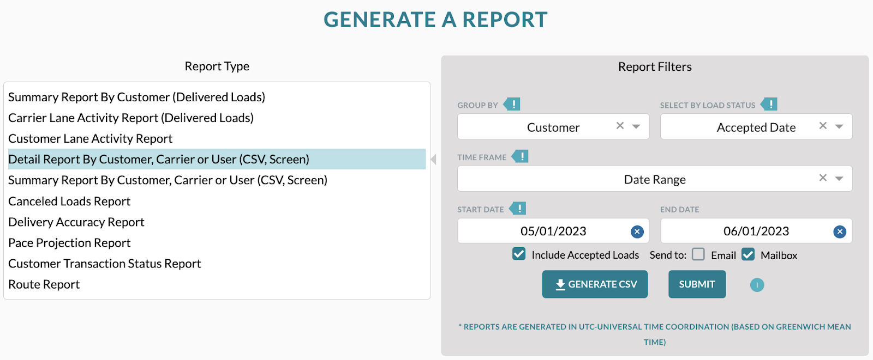The width and height of the screenshot is (873, 360).
Task: Click the Submit button
Action: pos(697,284)
